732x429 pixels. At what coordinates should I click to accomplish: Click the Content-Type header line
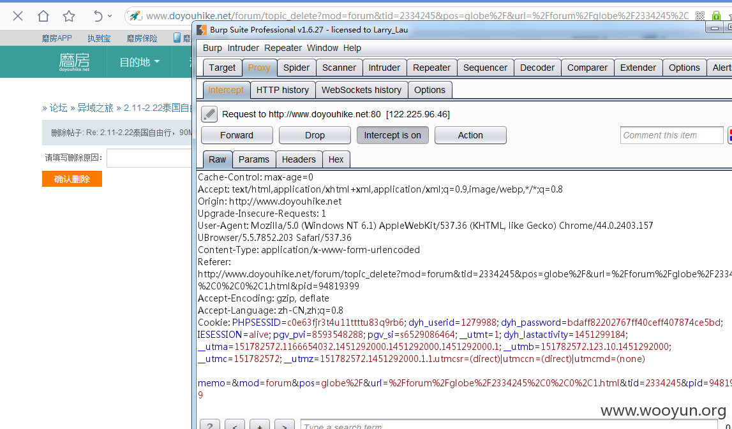[x=309, y=250]
